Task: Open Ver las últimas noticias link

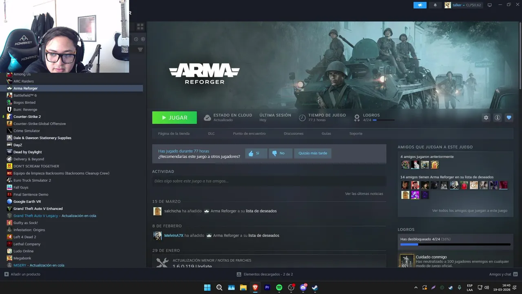Action: coord(364,194)
